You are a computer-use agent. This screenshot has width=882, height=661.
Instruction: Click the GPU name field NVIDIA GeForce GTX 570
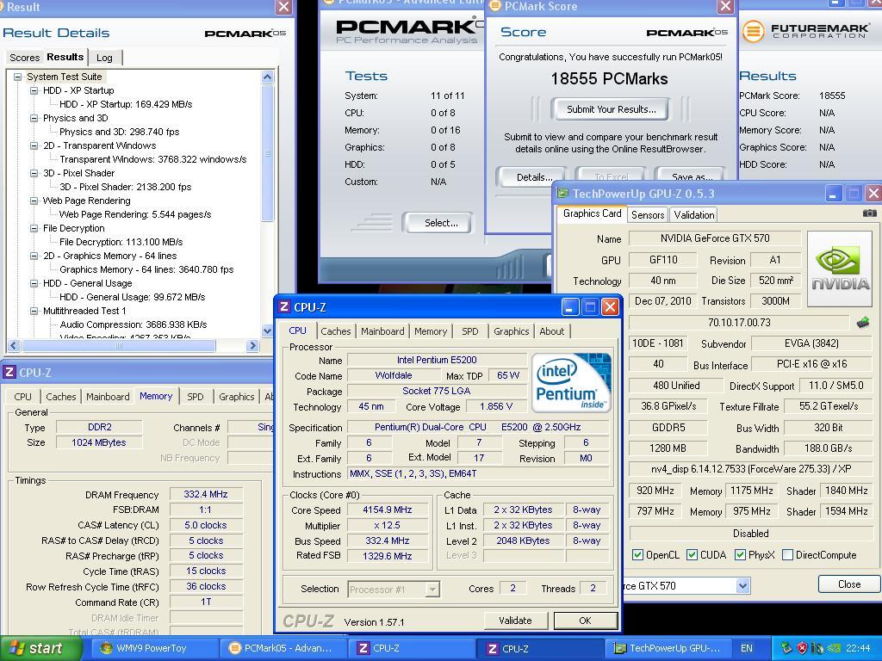coord(714,238)
